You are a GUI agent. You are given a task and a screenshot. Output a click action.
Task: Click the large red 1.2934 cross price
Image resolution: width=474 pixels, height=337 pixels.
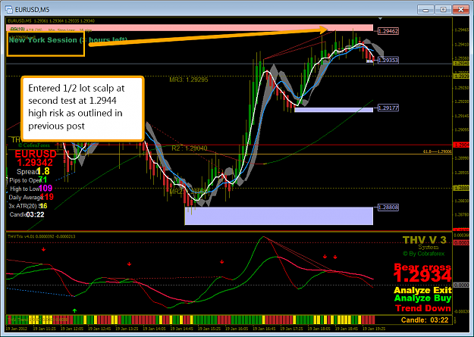point(422,276)
